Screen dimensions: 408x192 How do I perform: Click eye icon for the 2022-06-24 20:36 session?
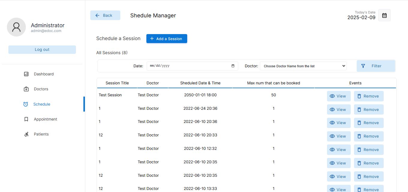point(332,110)
